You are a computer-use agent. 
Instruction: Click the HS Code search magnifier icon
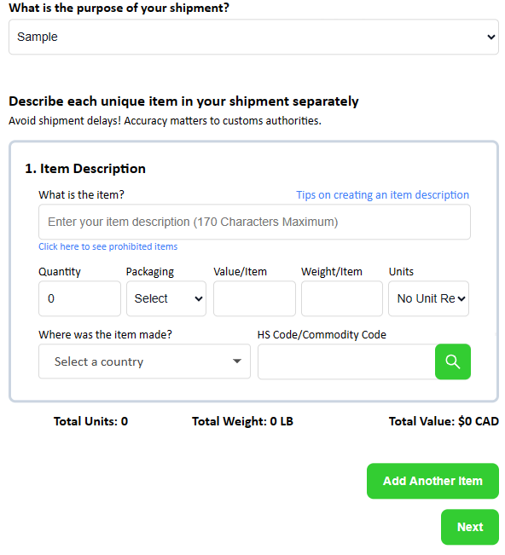pos(453,361)
